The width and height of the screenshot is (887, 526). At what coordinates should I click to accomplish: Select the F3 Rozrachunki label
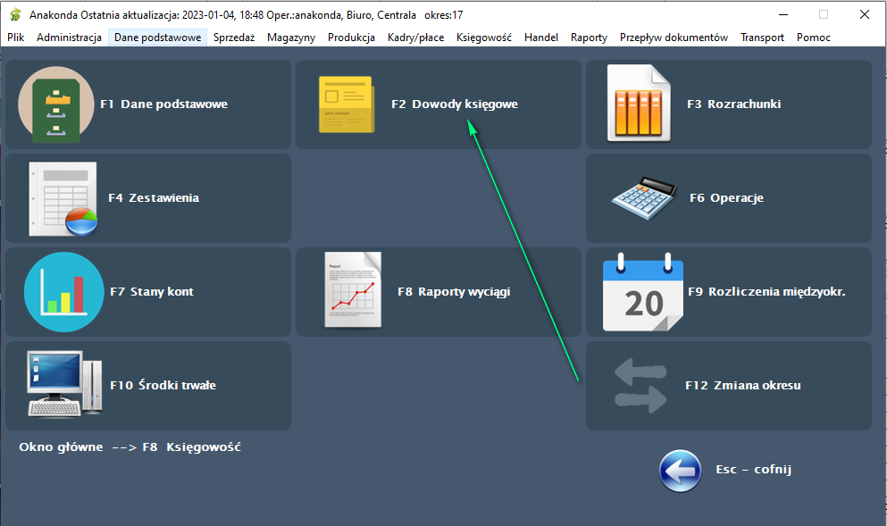[734, 104]
